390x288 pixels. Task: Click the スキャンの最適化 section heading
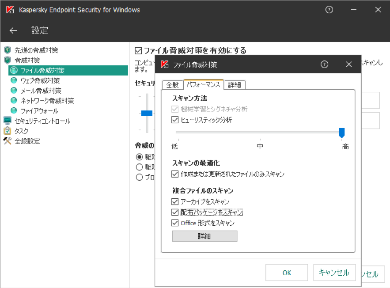click(196, 163)
